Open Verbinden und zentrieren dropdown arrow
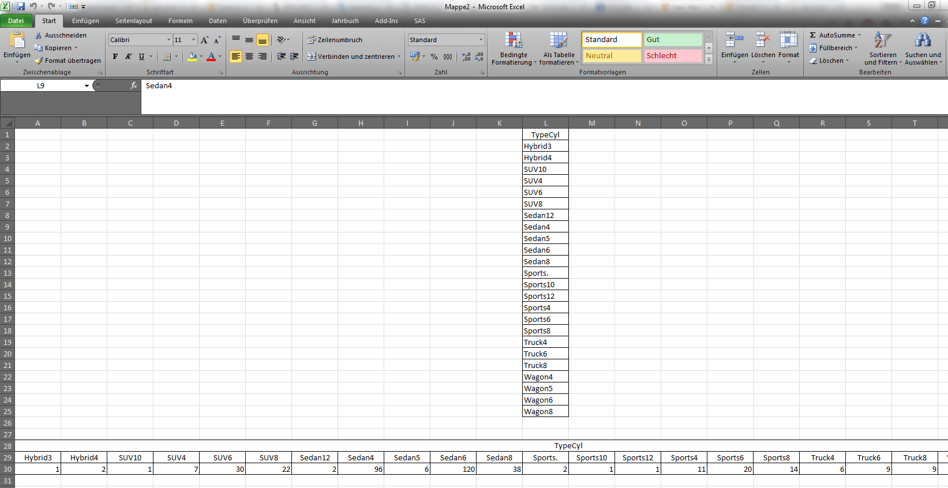This screenshot has height=488, width=948. [399, 57]
